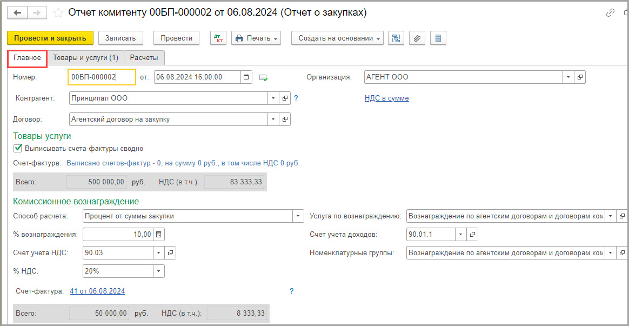Click the Провести button

pos(177,38)
